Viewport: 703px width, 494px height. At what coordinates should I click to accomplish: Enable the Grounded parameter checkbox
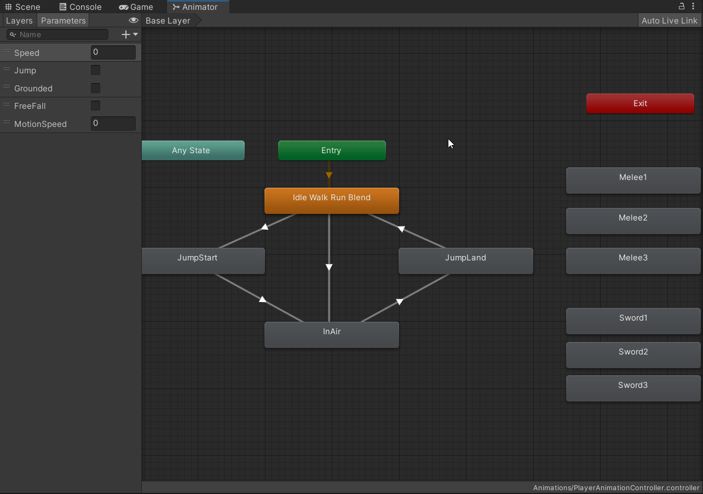click(95, 88)
